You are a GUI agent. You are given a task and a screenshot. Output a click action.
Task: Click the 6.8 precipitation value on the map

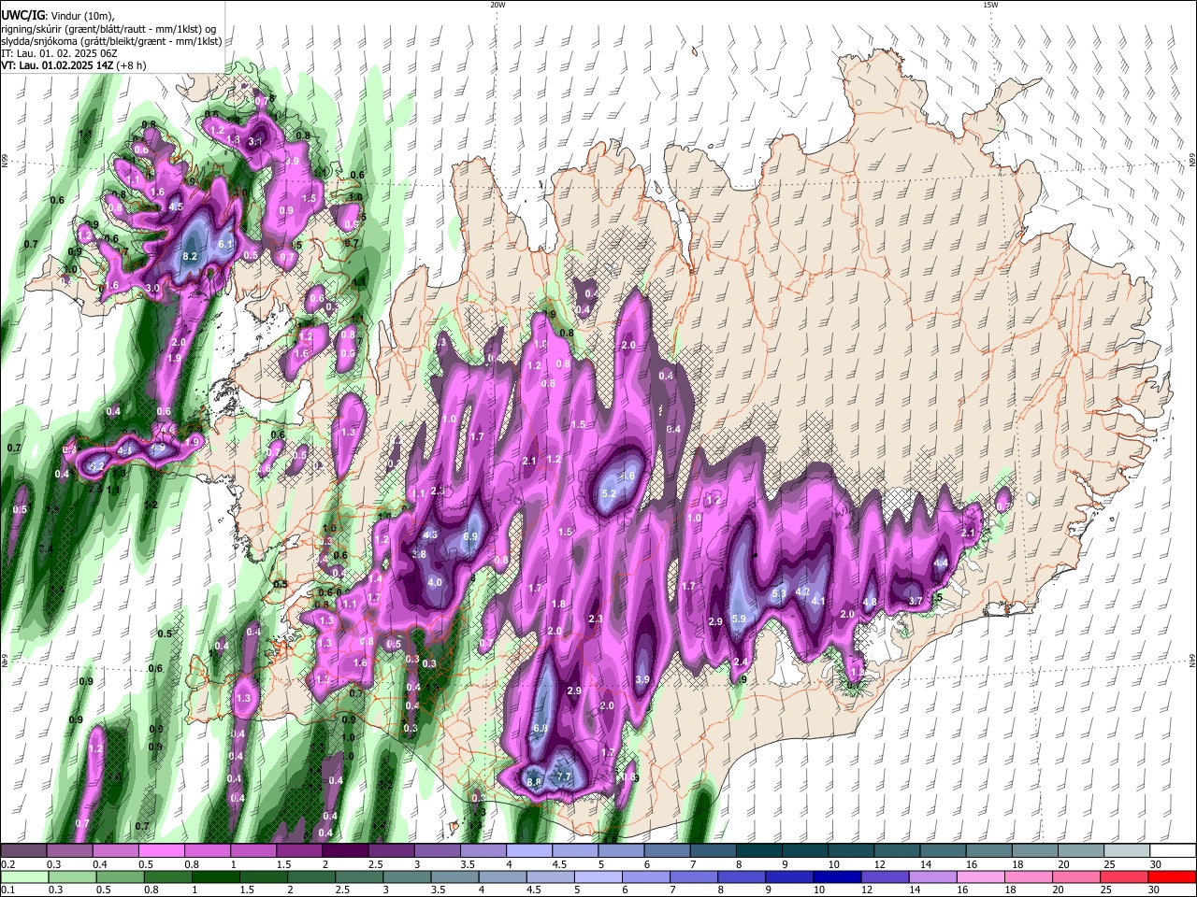click(540, 728)
